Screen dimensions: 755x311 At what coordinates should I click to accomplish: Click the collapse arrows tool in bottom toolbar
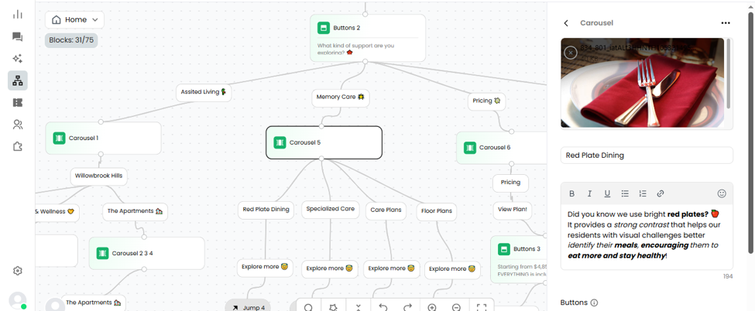(359, 307)
